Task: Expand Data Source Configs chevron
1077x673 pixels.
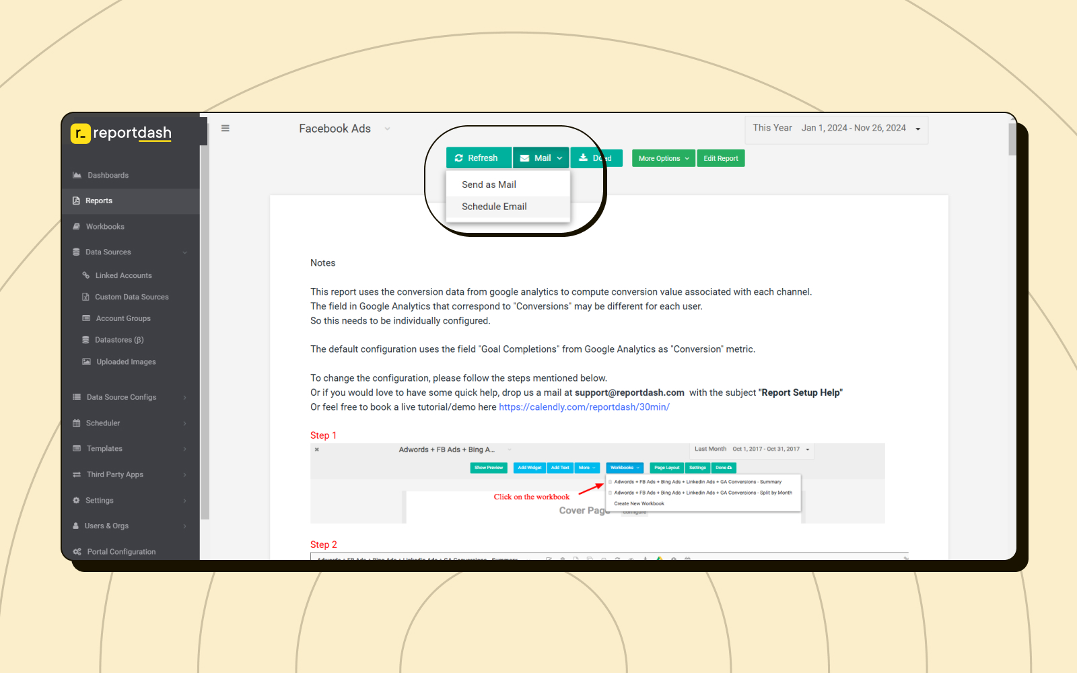Action: tap(185, 398)
